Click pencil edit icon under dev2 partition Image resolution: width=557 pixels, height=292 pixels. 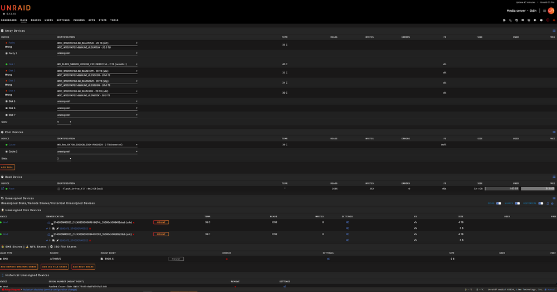coord(57,241)
